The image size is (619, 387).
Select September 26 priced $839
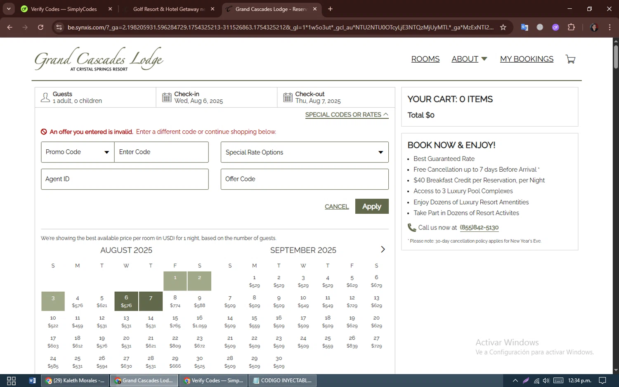[x=352, y=342]
